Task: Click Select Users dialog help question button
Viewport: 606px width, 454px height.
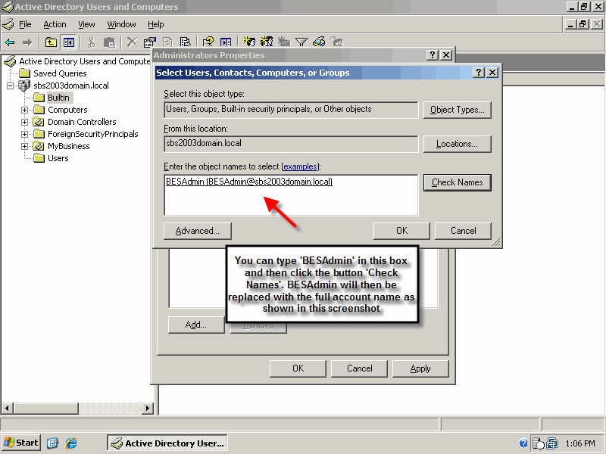Action: click(479, 73)
